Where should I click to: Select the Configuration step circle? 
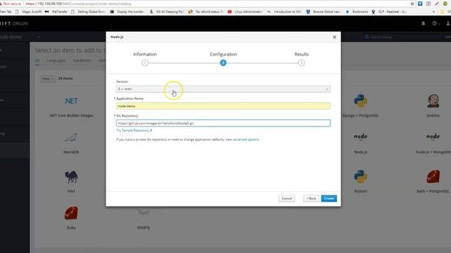click(x=223, y=63)
